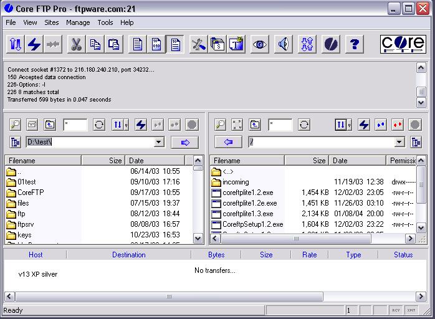Viewport: 435px width, 319px height.
Task: Click the eye view icon
Action: (260, 44)
